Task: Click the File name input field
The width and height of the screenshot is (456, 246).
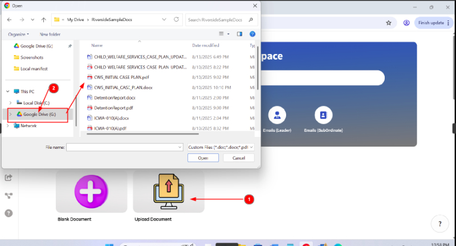Action: (124, 147)
